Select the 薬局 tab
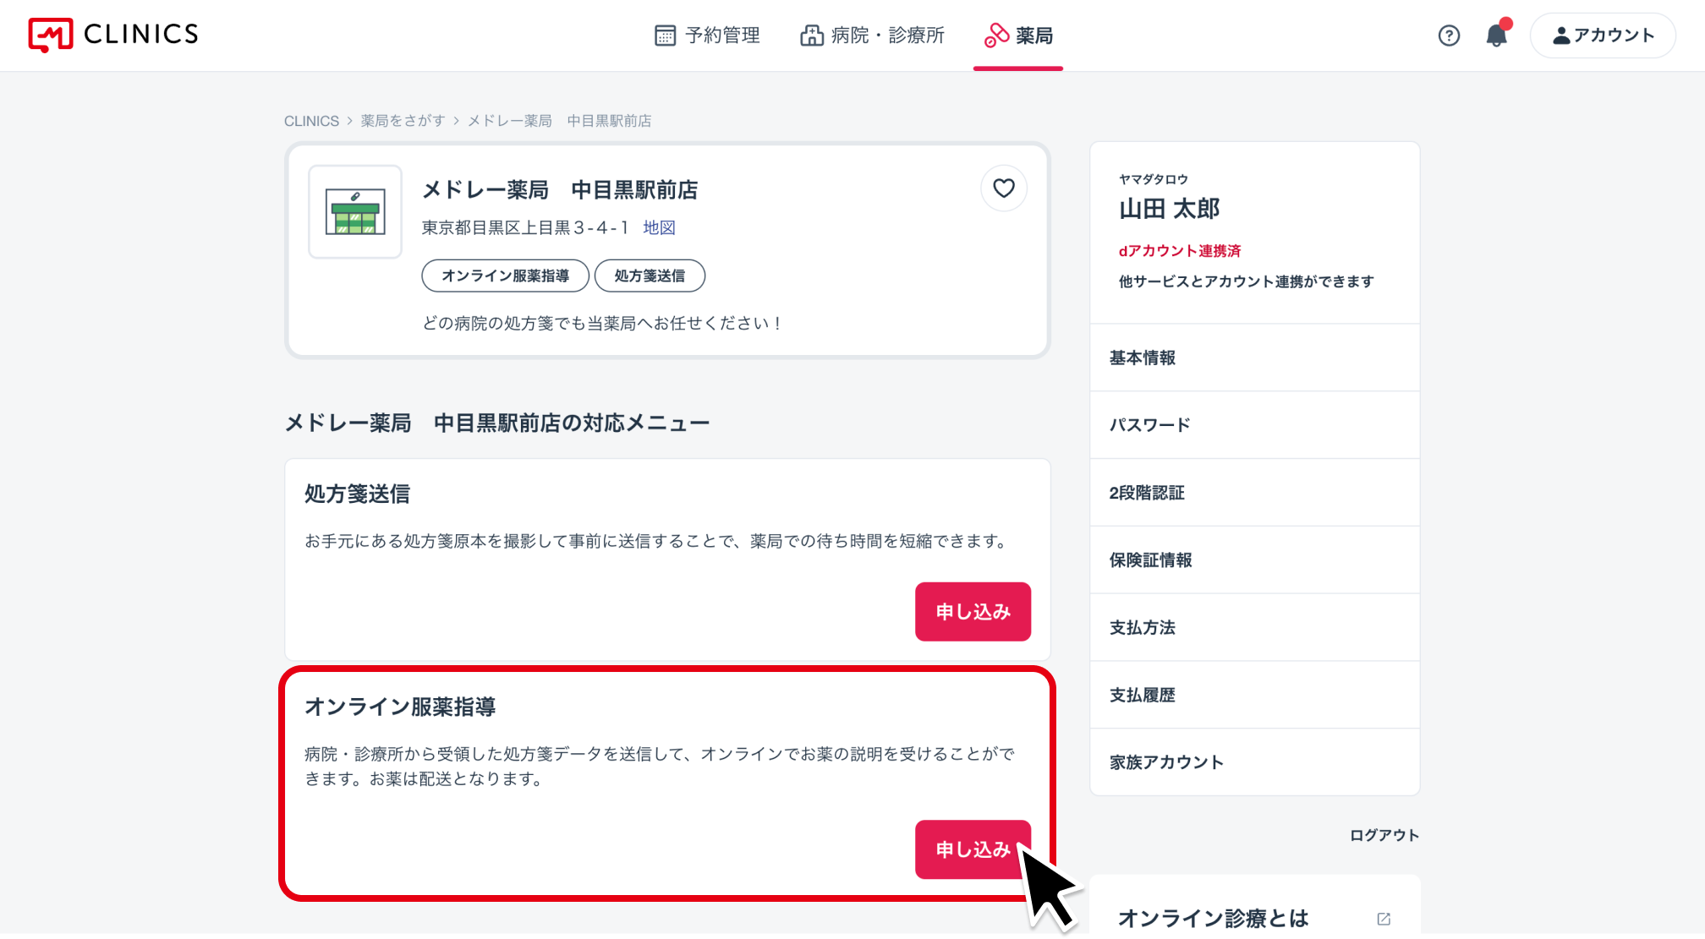This screenshot has width=1705, height=939. [1018, 35]
